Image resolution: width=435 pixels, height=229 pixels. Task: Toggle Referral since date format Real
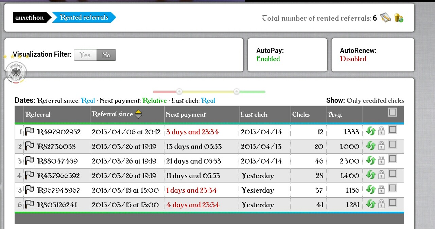point(88,100)
